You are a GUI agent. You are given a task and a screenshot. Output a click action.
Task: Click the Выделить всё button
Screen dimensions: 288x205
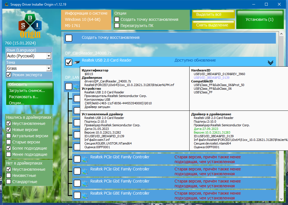213,14
